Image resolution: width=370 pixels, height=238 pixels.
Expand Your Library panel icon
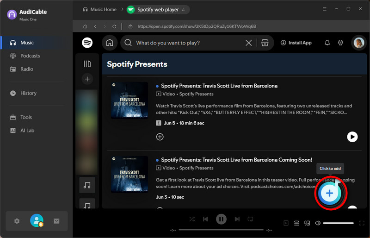pyautogui.click(x=87, y=64)
